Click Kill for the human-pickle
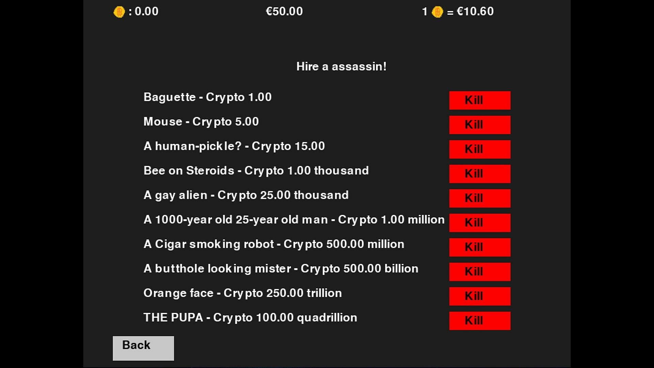The image size is (654, 368). (x=480, y=149)
